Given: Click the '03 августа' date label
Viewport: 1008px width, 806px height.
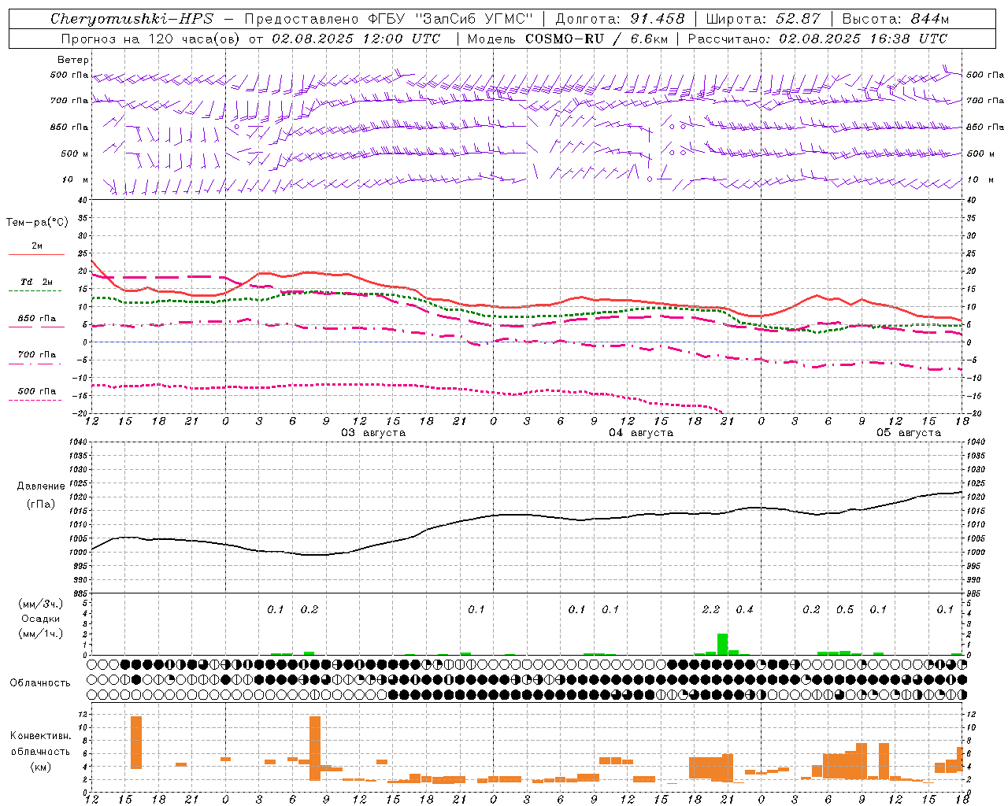Looking at the screenshot, I should pos(373,433).
